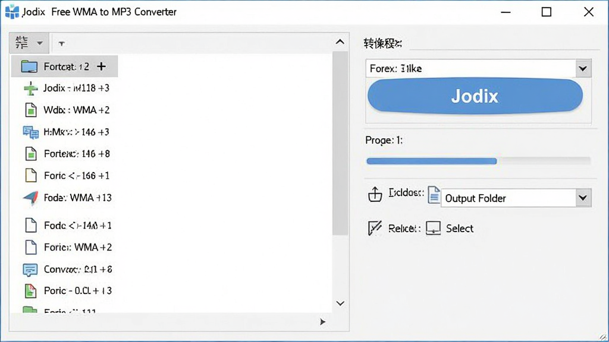609x342 pixels.
Task: Select the row ending 146 +3
Action: click(x=67, y=132)
